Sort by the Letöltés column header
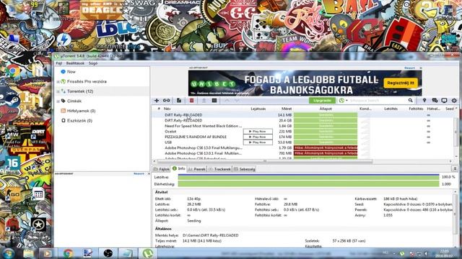Screen dimensions: 462x259 click(391, 109)
